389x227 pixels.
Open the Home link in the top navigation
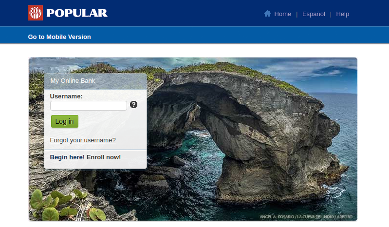282,14
